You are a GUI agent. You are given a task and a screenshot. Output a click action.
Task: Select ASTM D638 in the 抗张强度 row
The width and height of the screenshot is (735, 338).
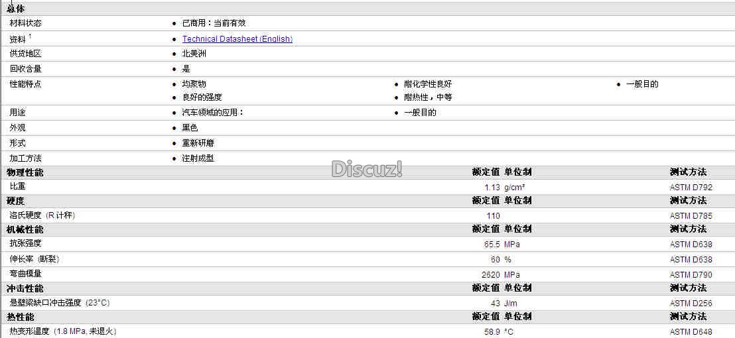[691, 245]
